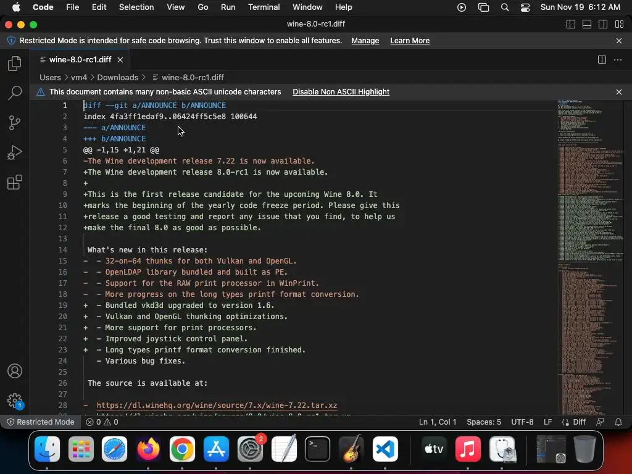This screenshot has height=474, width=632.
Task: Open Launchpad from the Dock
Action: click(81, 449)
